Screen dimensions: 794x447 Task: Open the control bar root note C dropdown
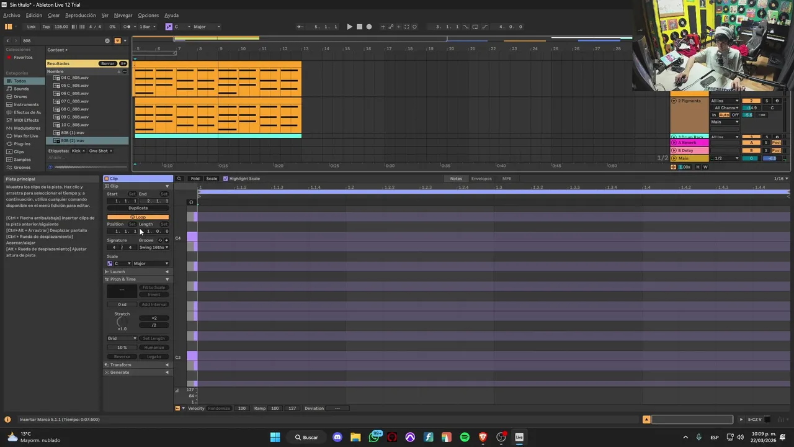click(182, 27)
